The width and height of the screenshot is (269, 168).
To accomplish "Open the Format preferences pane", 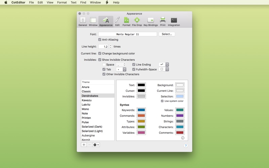I will click(x=126, y=22).
